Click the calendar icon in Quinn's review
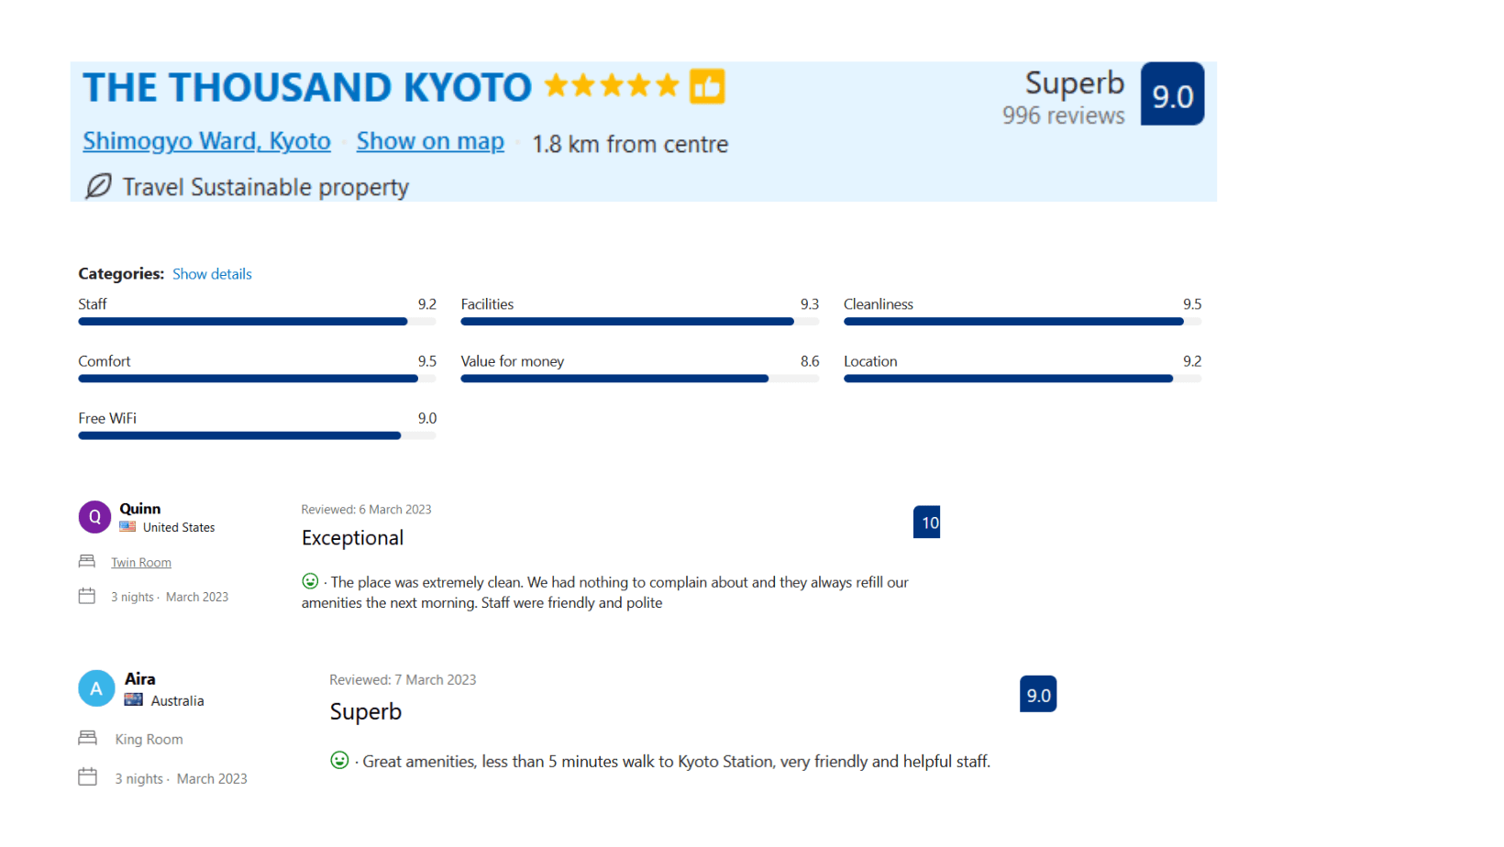The width and height of the screenshot is (1504, 847). (x=87, y=596)
